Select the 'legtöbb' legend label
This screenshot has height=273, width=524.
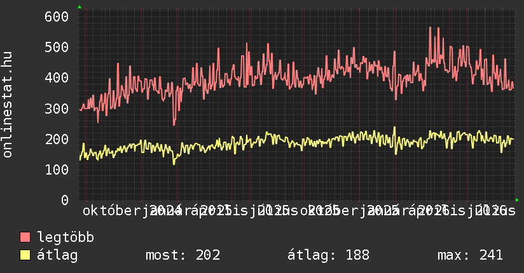tap(65, 237)
